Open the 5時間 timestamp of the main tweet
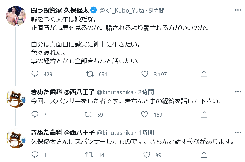 click(157, 10)
